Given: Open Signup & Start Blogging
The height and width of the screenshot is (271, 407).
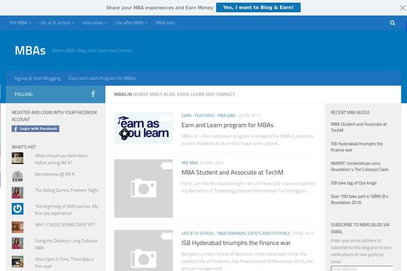Looking at the screenshot, I should 37,79.
